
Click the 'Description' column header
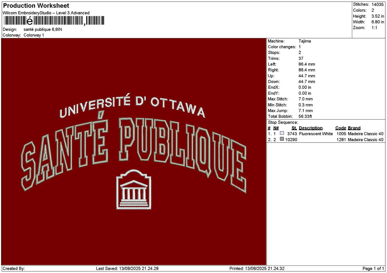coord(311,128)
